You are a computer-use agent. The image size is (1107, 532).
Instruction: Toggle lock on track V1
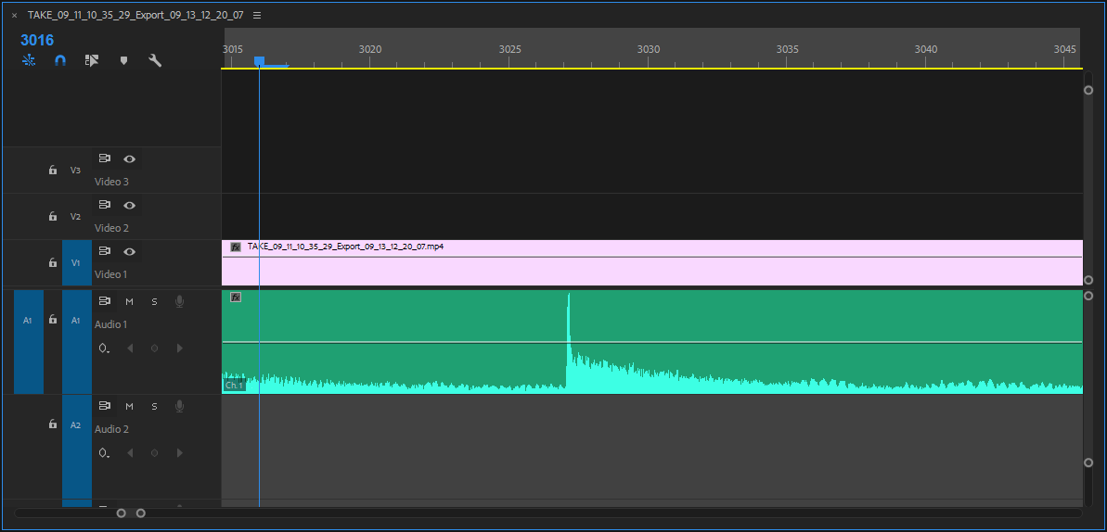53,263
